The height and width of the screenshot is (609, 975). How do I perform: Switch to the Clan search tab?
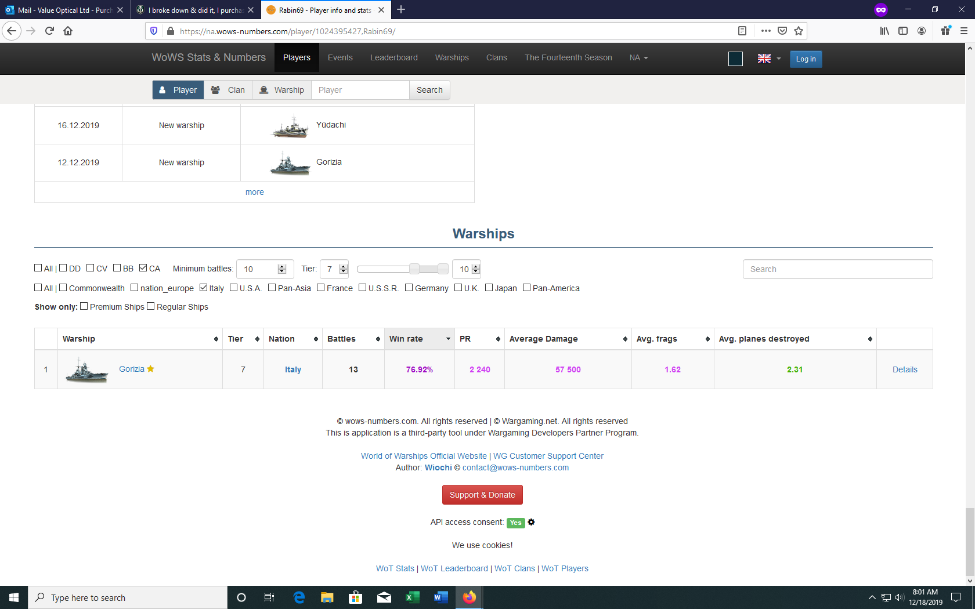pos(228,90)
